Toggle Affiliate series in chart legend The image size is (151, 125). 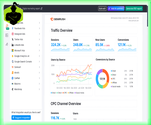[71, 93]
